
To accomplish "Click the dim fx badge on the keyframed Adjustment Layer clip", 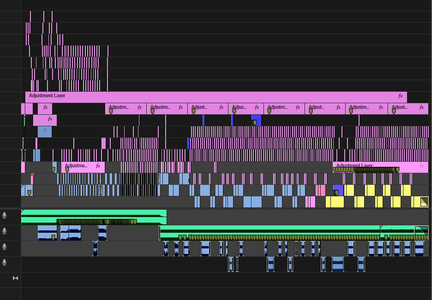I will coord(421,166).
